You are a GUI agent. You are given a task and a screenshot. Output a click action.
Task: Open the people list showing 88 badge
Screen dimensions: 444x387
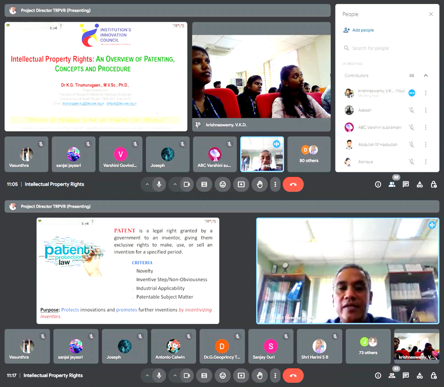coord(392,184)
